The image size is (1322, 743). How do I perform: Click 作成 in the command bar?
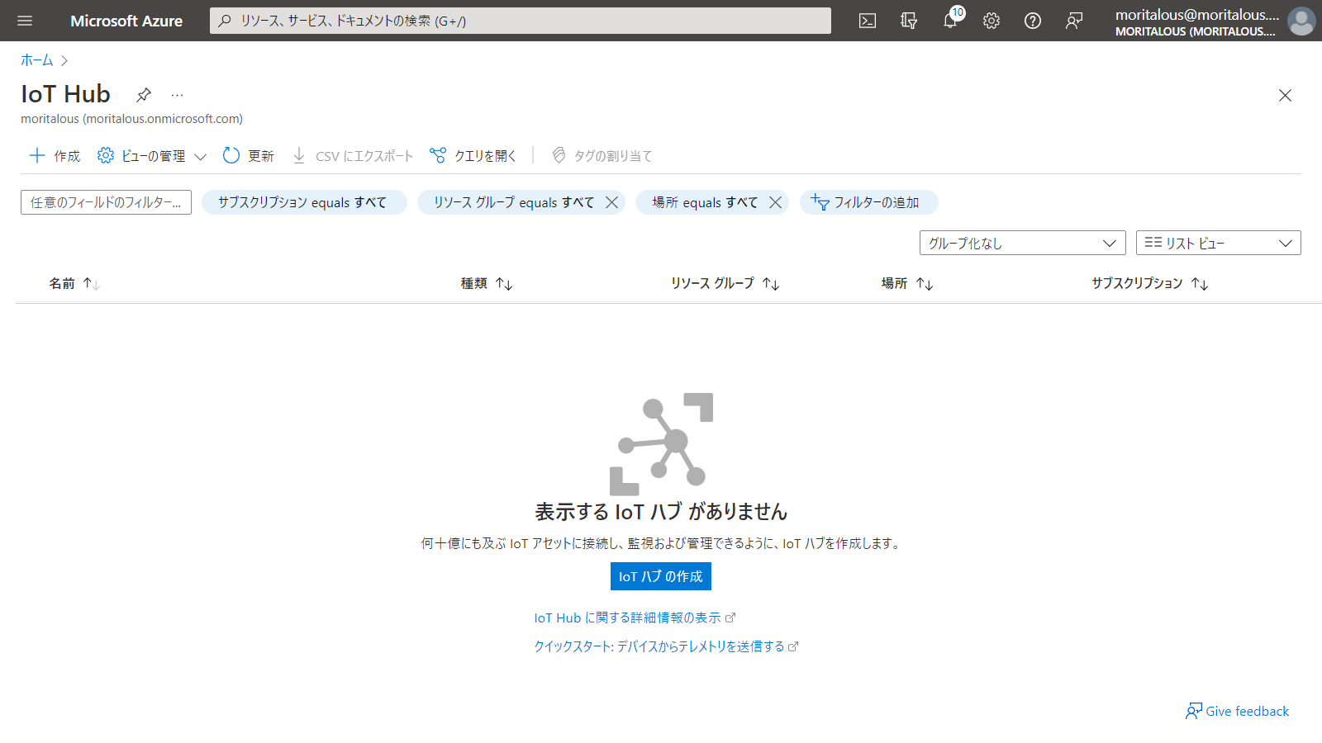(55, 156)
